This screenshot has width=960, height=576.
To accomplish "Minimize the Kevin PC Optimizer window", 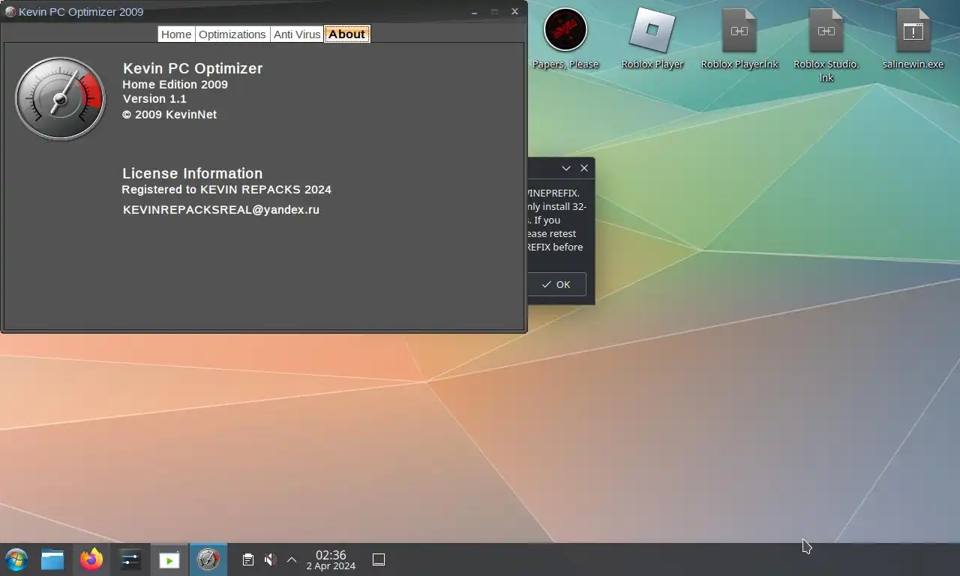I will [475, 12].
